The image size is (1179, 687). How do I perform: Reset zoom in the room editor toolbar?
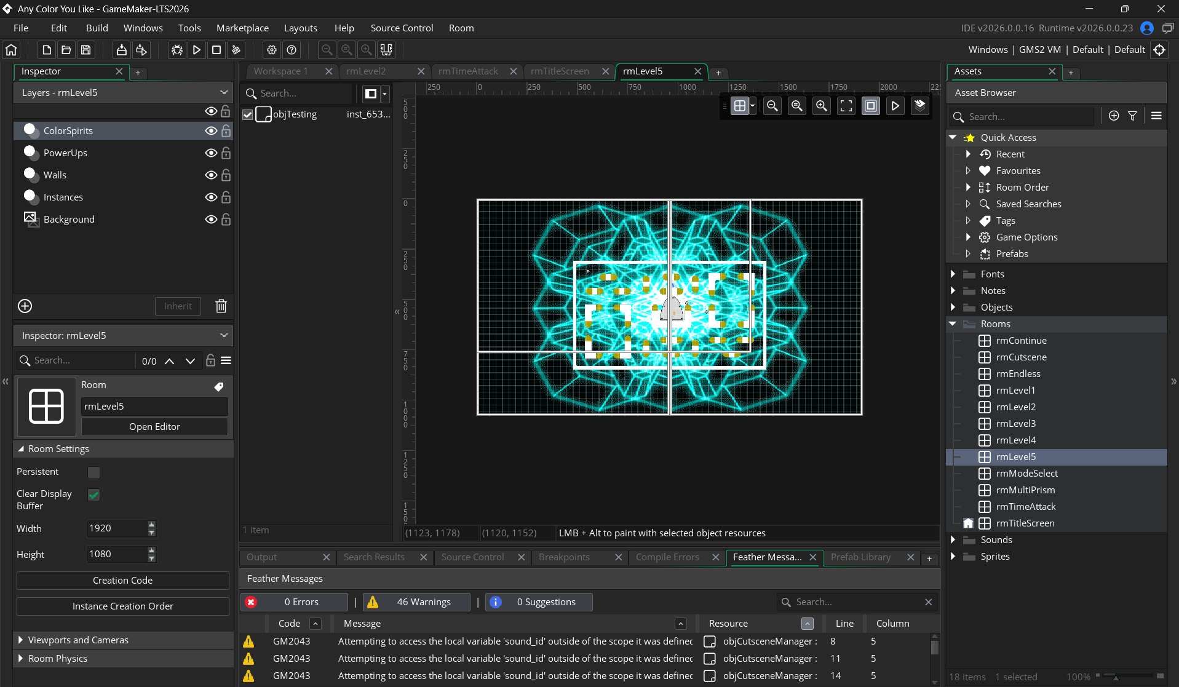[797, 106]
